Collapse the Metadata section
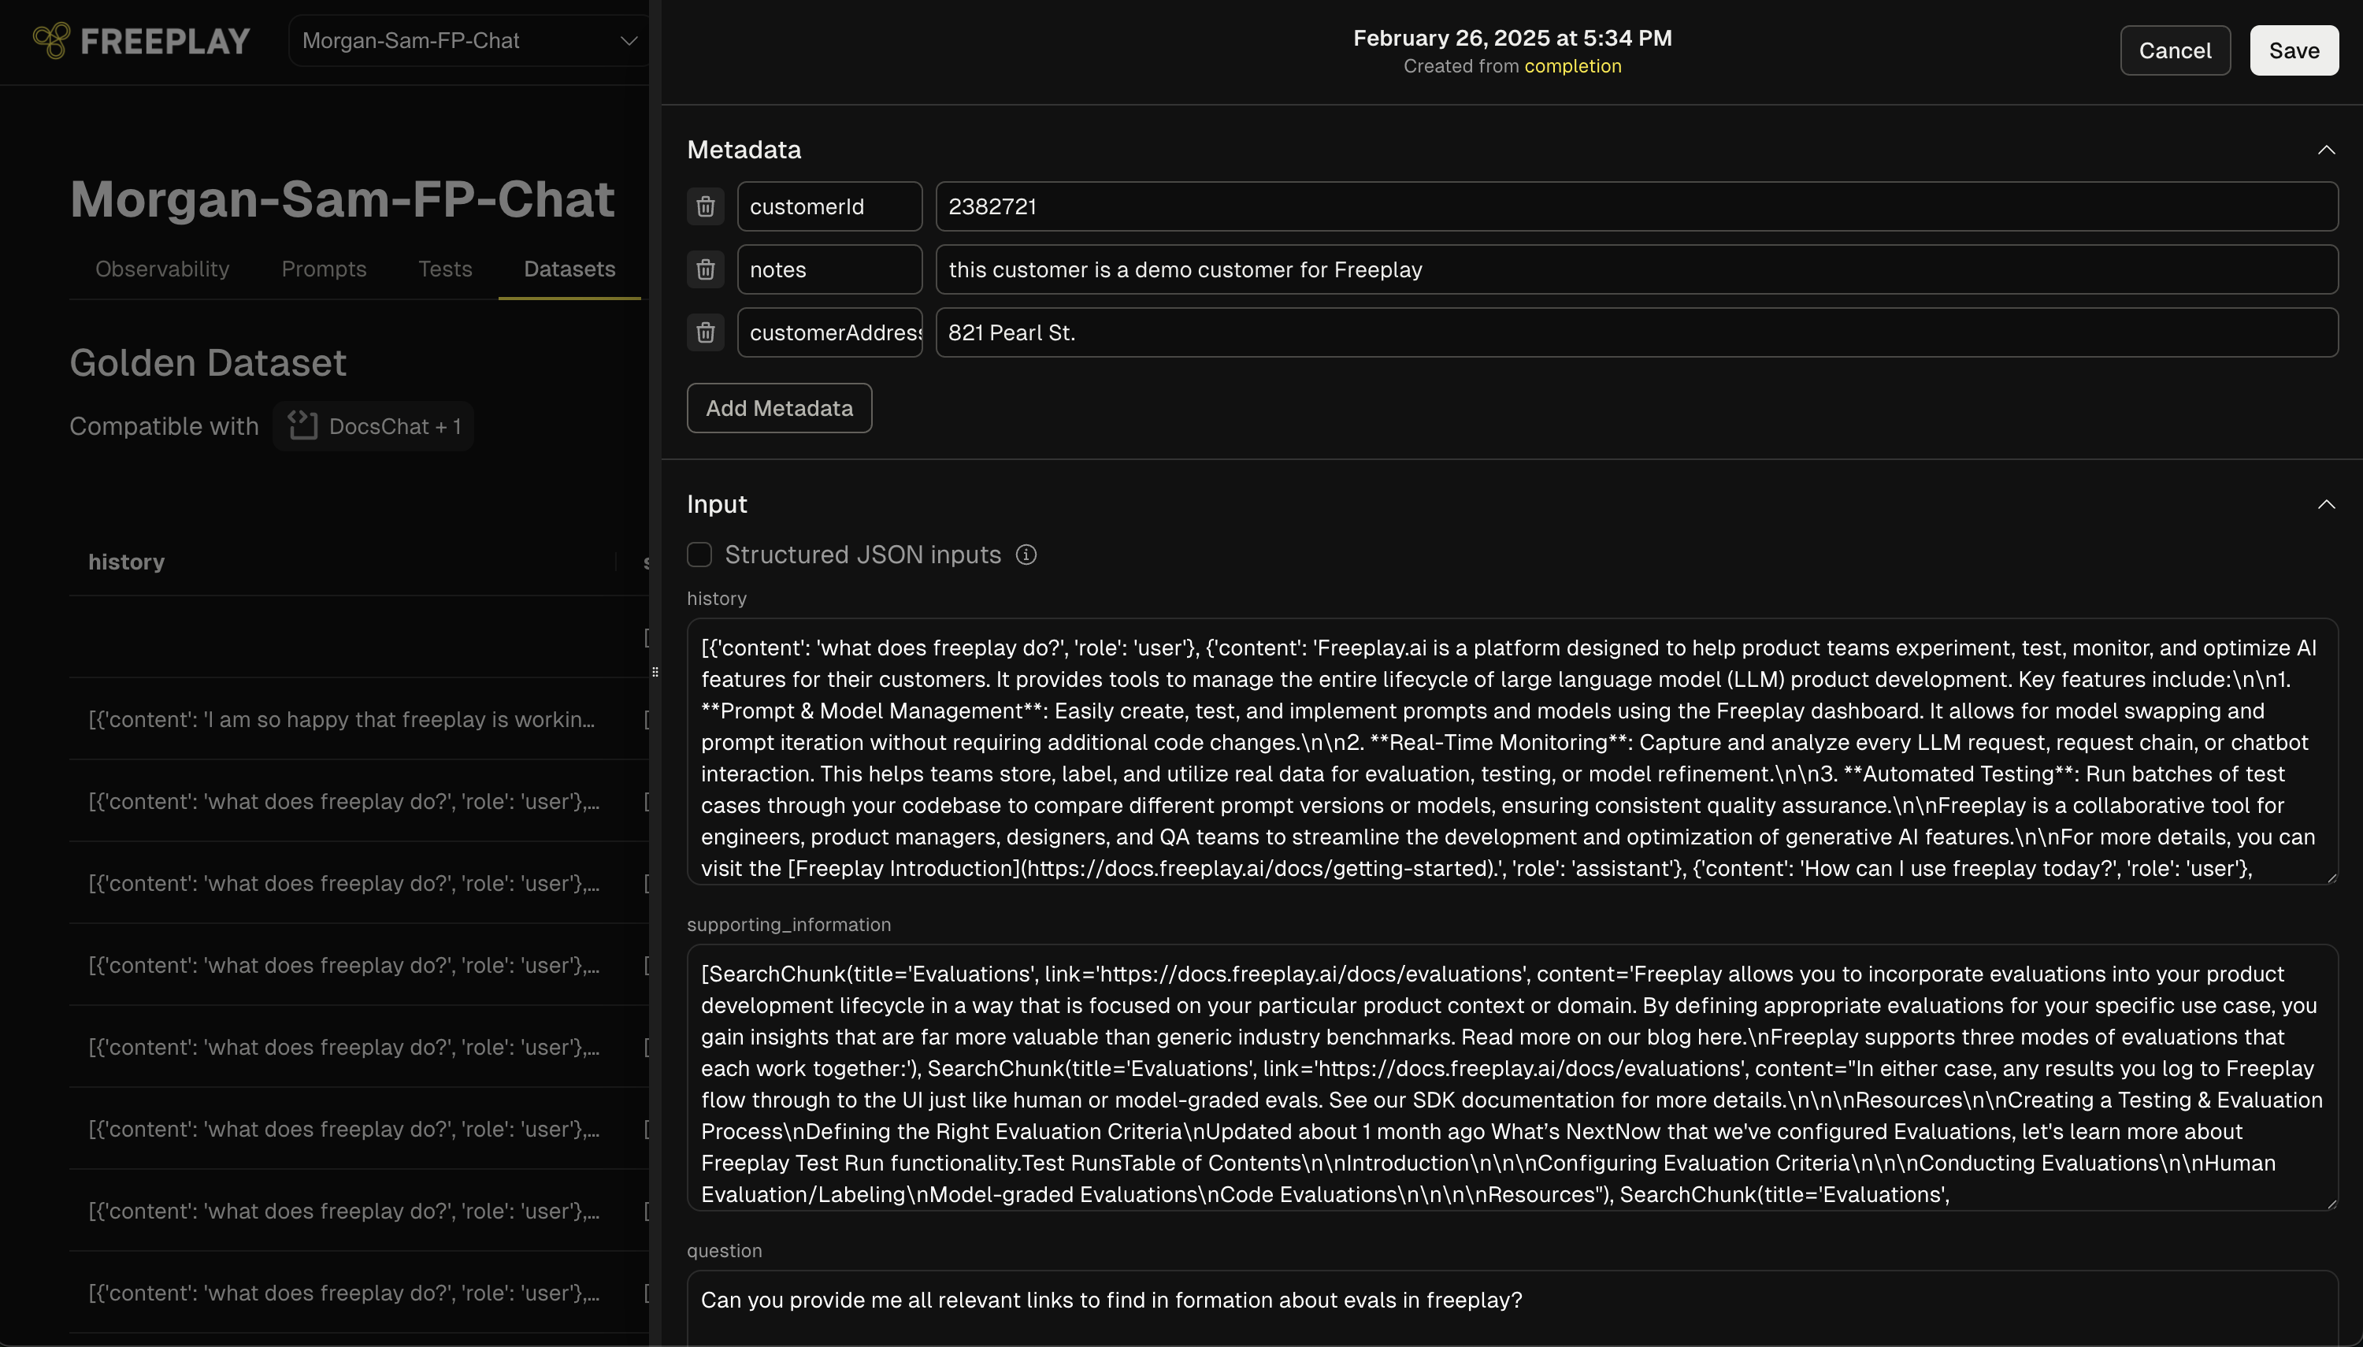Viewport: 2363px width, 1347px height. (x=2326, y=150)
